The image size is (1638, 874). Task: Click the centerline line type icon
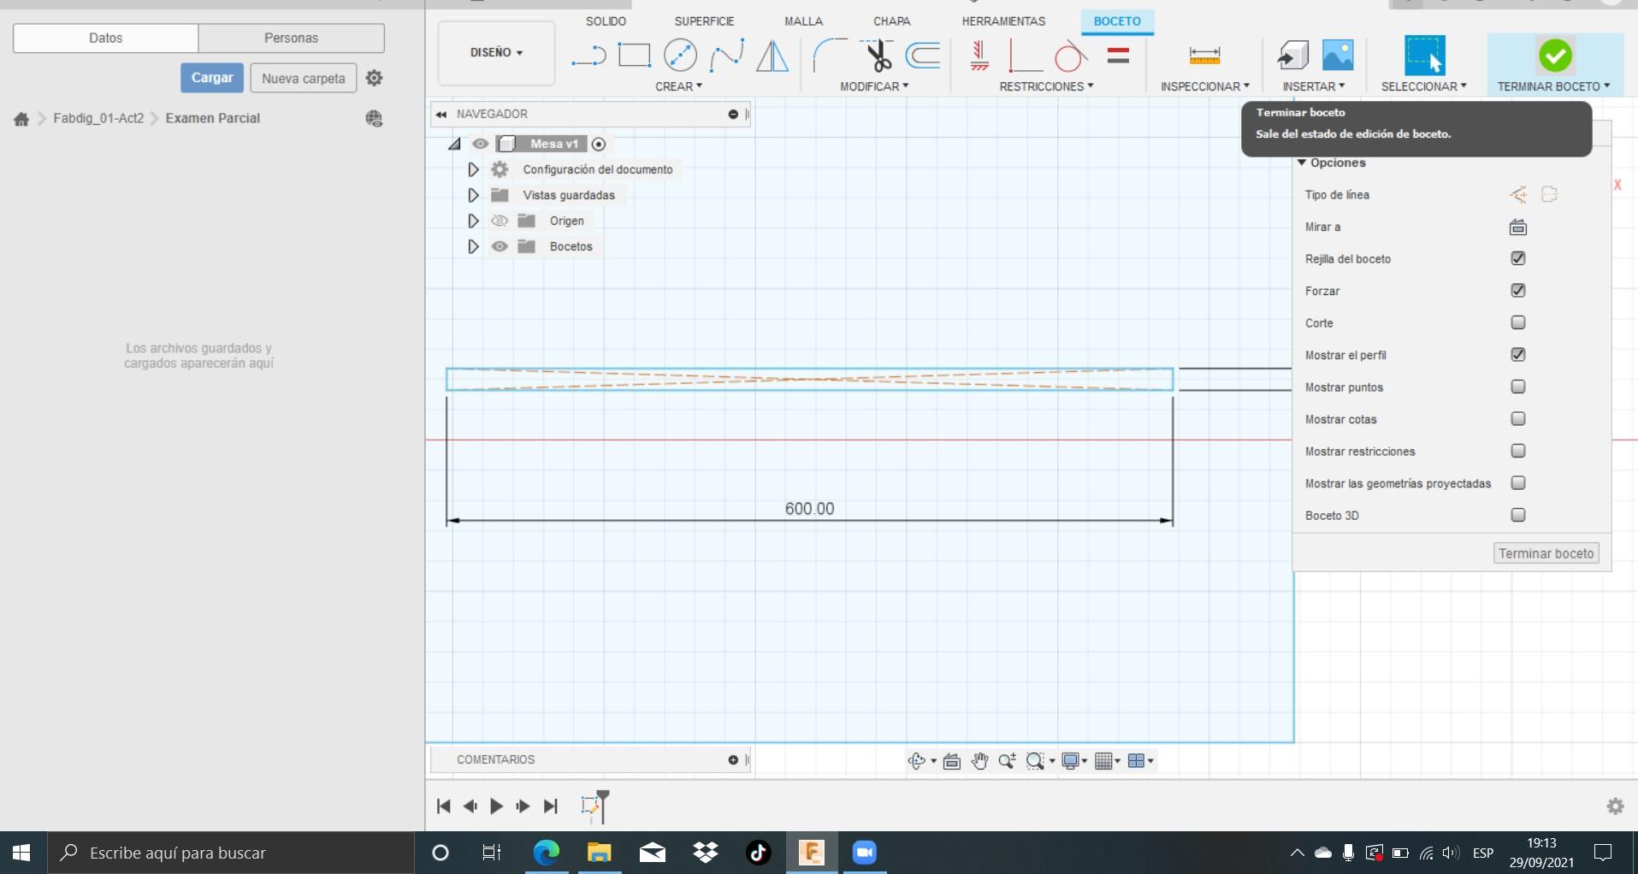click(x=1549, y=195)
